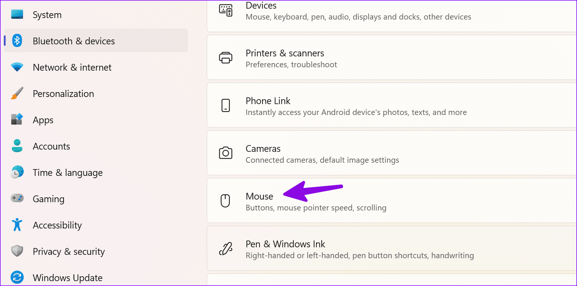Click the Cameras camera icon

pyautogui.click(x=226, y=153)
